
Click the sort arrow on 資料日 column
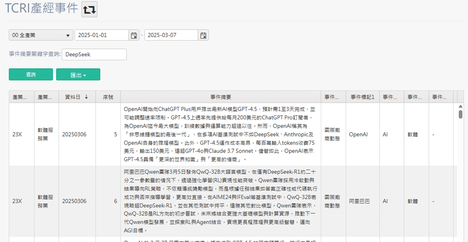click(x=87, y=97)
